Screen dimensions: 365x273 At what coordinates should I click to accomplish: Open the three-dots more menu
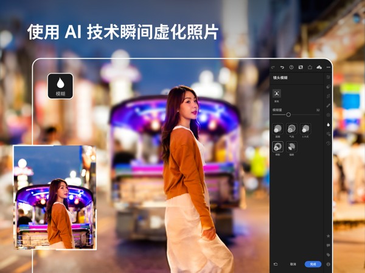coord(328,67)
